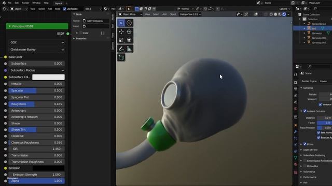
Task: Toggle the Bent Normals checkbox
Action: [319, 132]
